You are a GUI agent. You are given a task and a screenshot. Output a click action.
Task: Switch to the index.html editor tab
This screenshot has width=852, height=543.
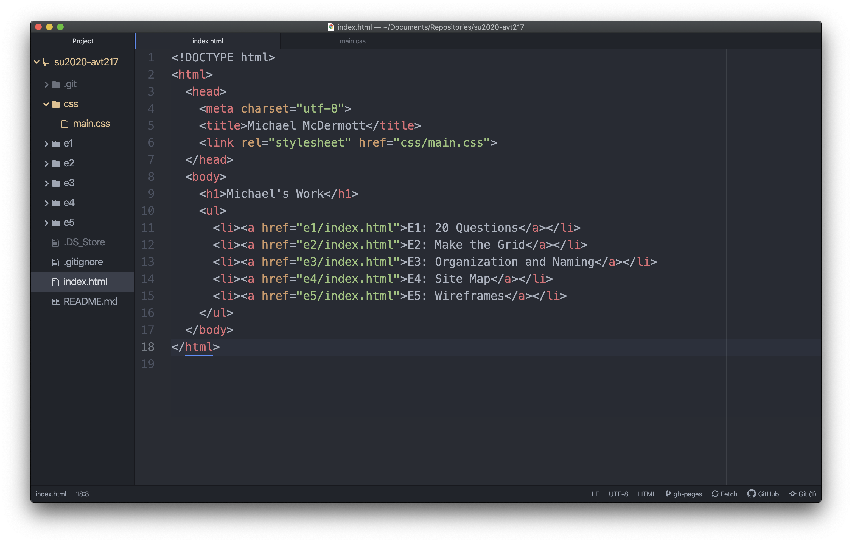point(208,41)
